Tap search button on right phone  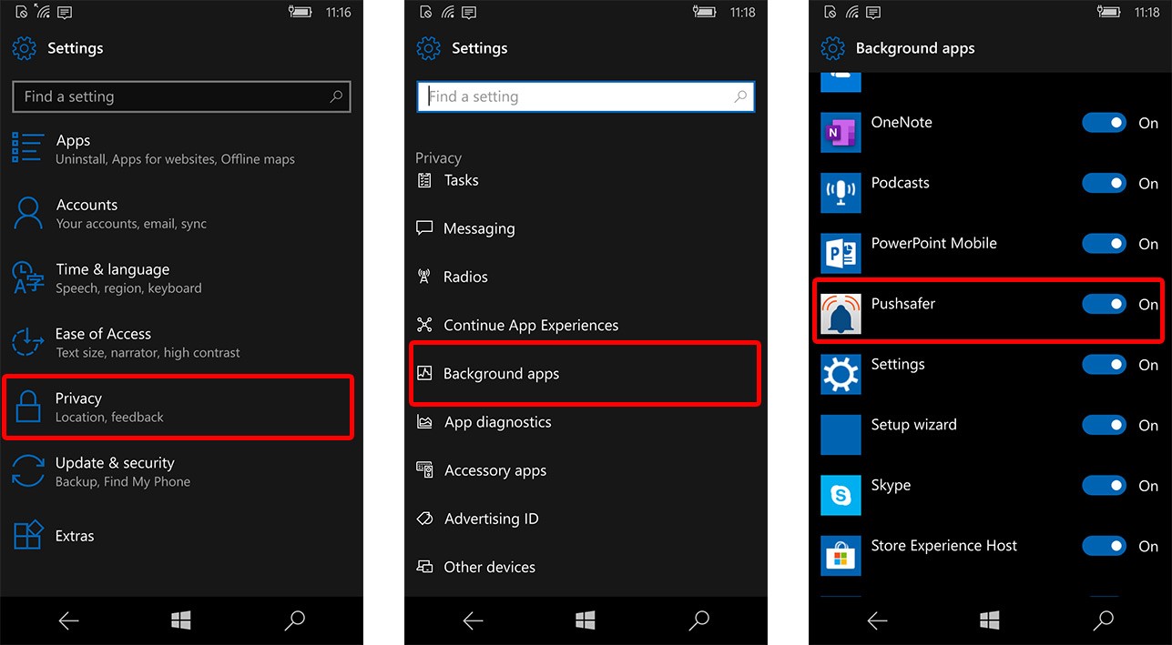tap(1103, 620)
